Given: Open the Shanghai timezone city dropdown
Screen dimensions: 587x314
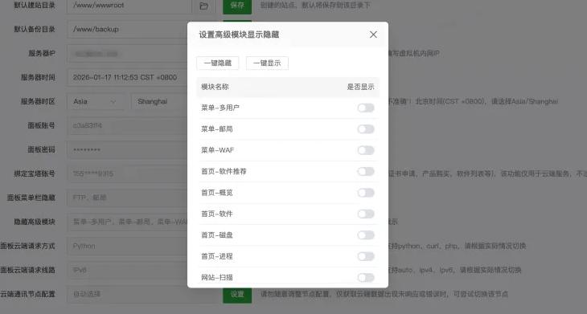Looking at the screenshot, I should [x=159, y=102].
